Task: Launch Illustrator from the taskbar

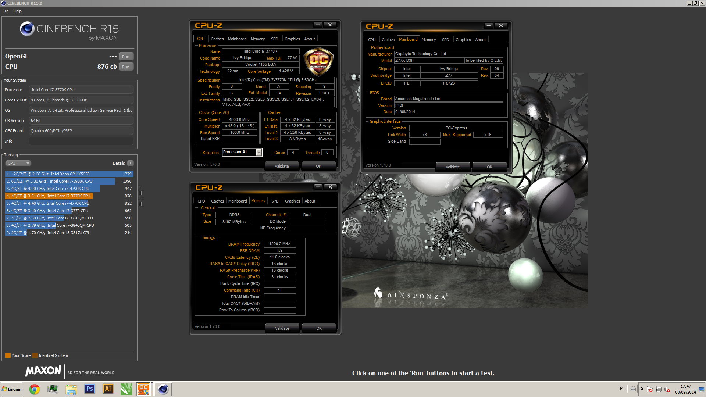Action: [108, 389]
